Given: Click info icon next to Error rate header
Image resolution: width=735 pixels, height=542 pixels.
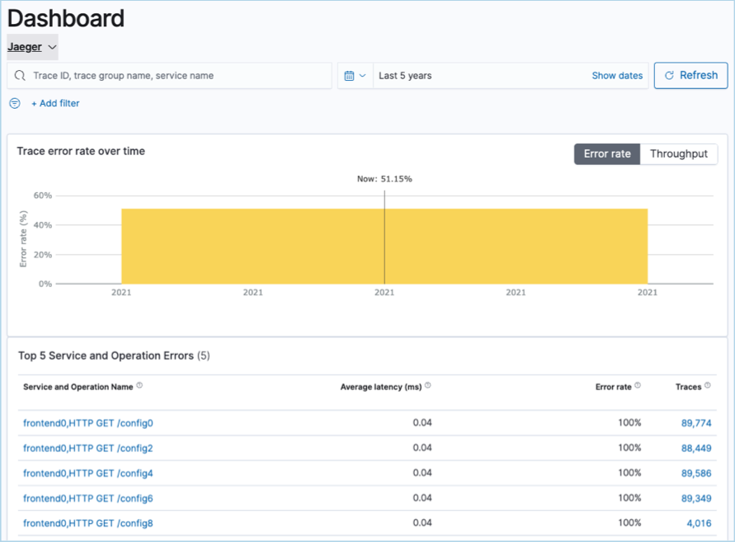Looking at the screenshot, I should click(638, 386).
